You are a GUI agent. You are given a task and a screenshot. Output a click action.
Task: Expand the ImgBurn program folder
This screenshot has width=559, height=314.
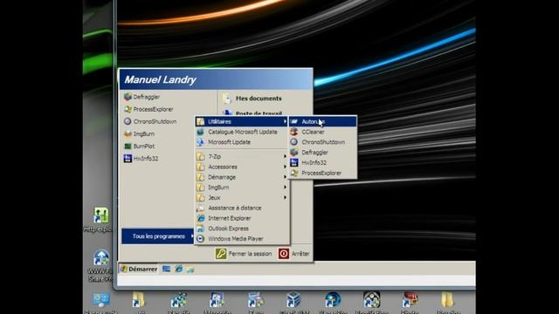click(x=242, y=188)
